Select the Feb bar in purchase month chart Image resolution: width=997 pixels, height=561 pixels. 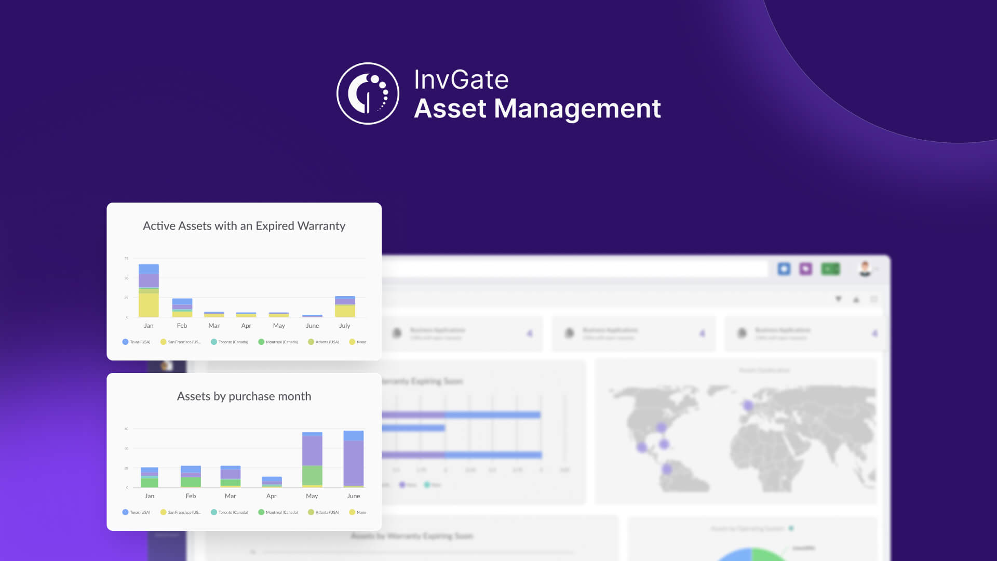[191, 476]
